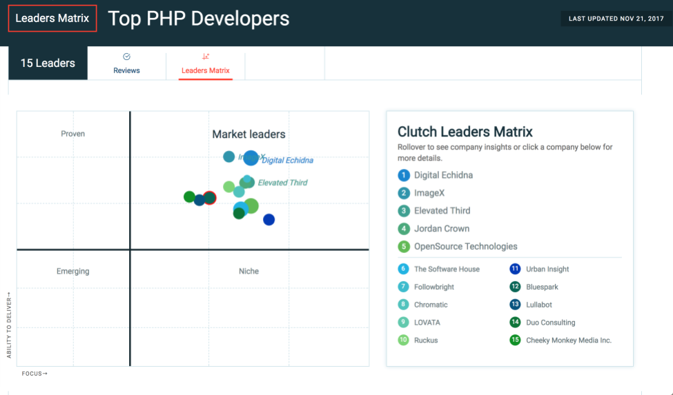
Task: Click the Leaders Matrix header label
Action: coord(52,19)
